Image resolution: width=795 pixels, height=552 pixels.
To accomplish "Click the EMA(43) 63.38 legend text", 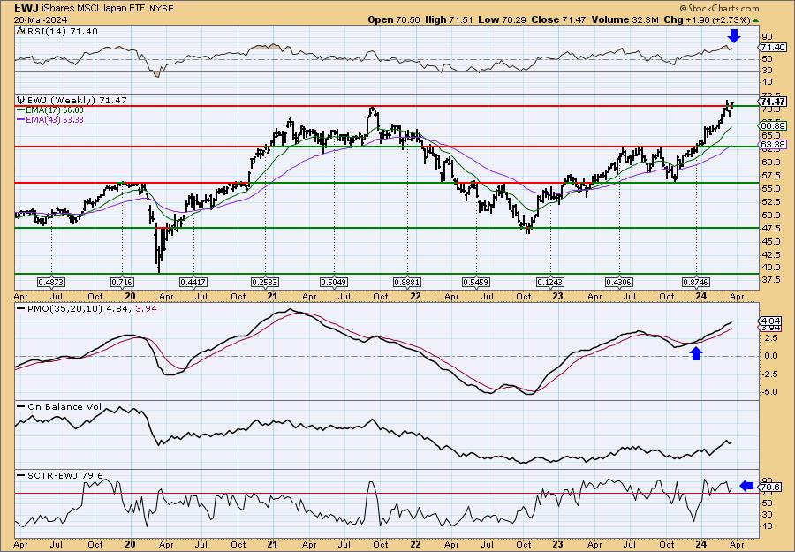I will pos(55,120).
